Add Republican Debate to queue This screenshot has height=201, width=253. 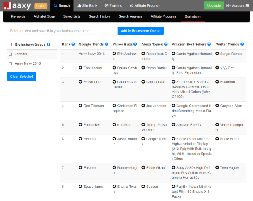tap(143, 54)
